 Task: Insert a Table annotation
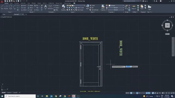coord(56,10)
